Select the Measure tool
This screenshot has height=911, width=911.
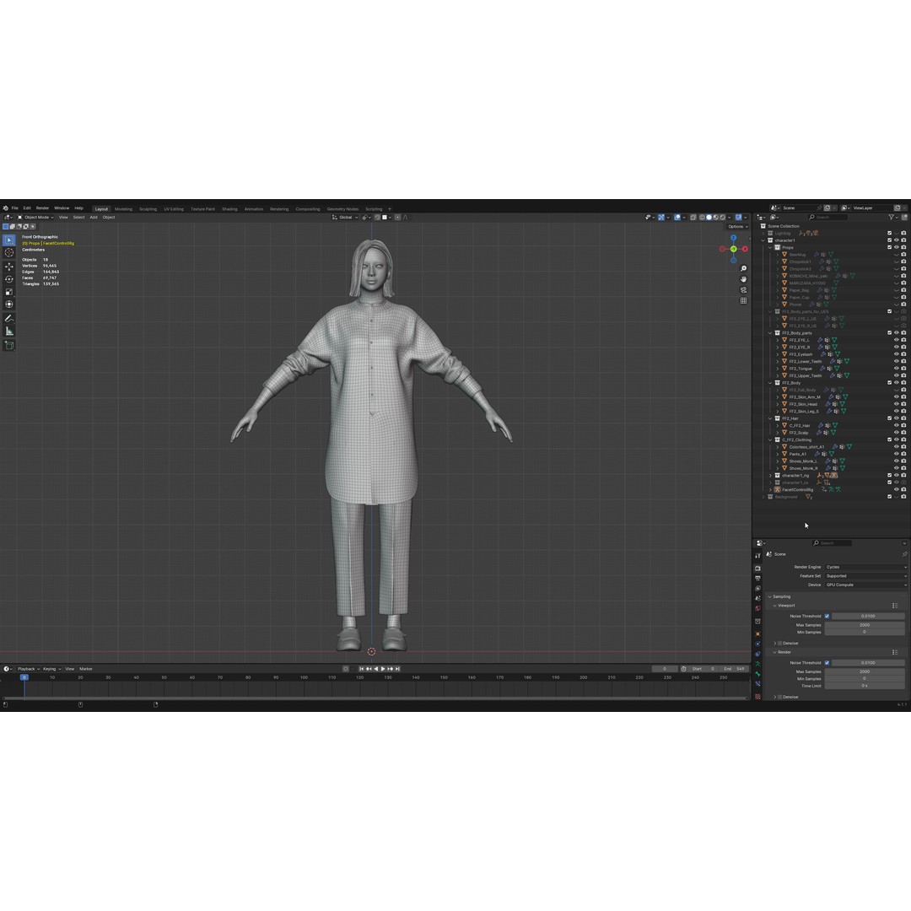tap(8, 332)
